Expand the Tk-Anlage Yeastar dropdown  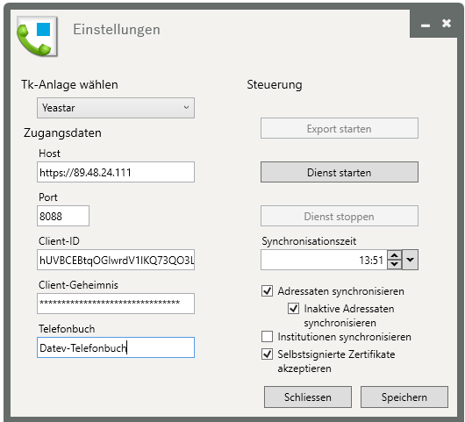pyautogui.click(x=116, y=108)
